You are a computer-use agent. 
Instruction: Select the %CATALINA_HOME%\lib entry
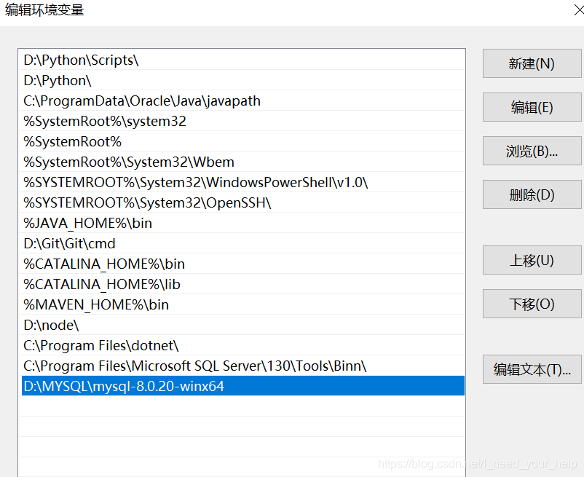242,284
